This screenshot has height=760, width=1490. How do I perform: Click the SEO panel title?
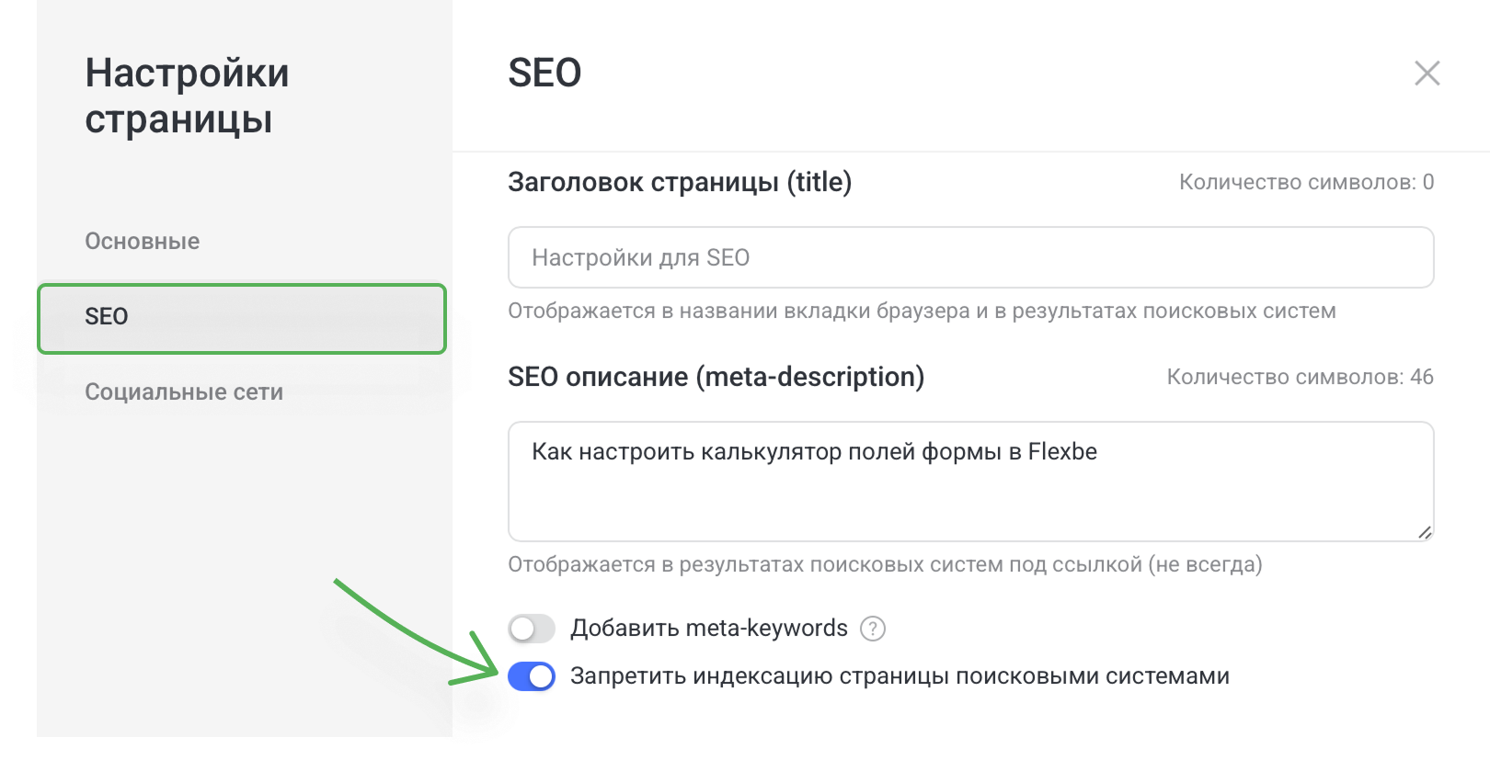546,73
